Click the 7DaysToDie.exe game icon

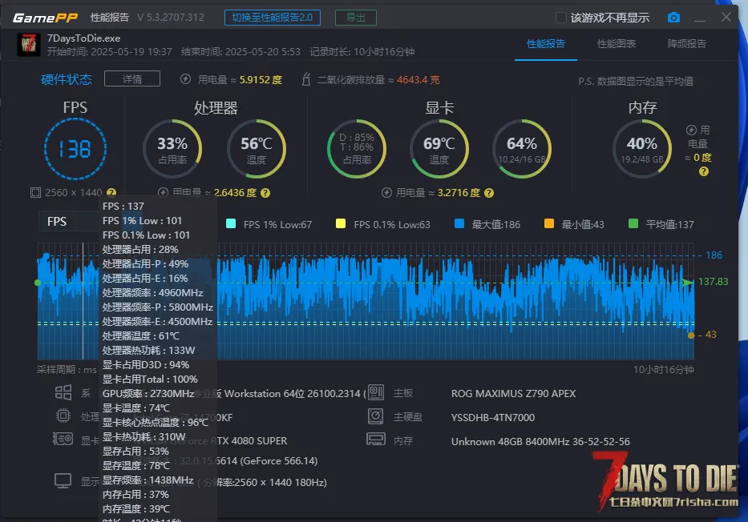pos(29,45)
